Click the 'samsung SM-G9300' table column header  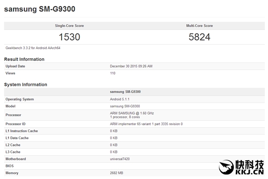pos(125,92)
